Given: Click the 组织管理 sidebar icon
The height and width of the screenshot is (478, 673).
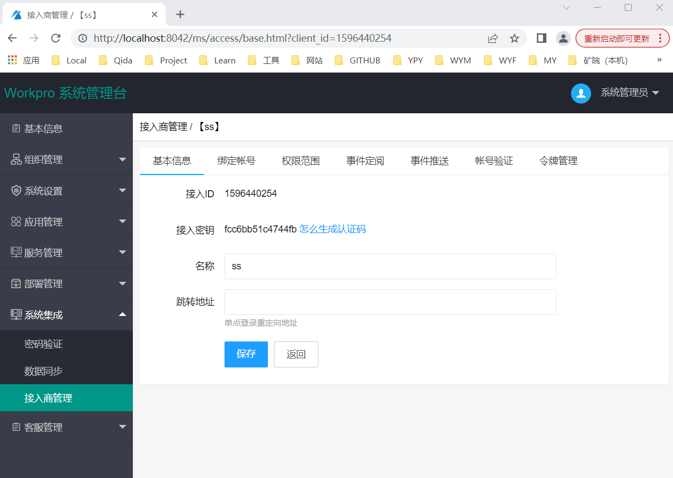Looking at the screenshot, I should point(16,160).
